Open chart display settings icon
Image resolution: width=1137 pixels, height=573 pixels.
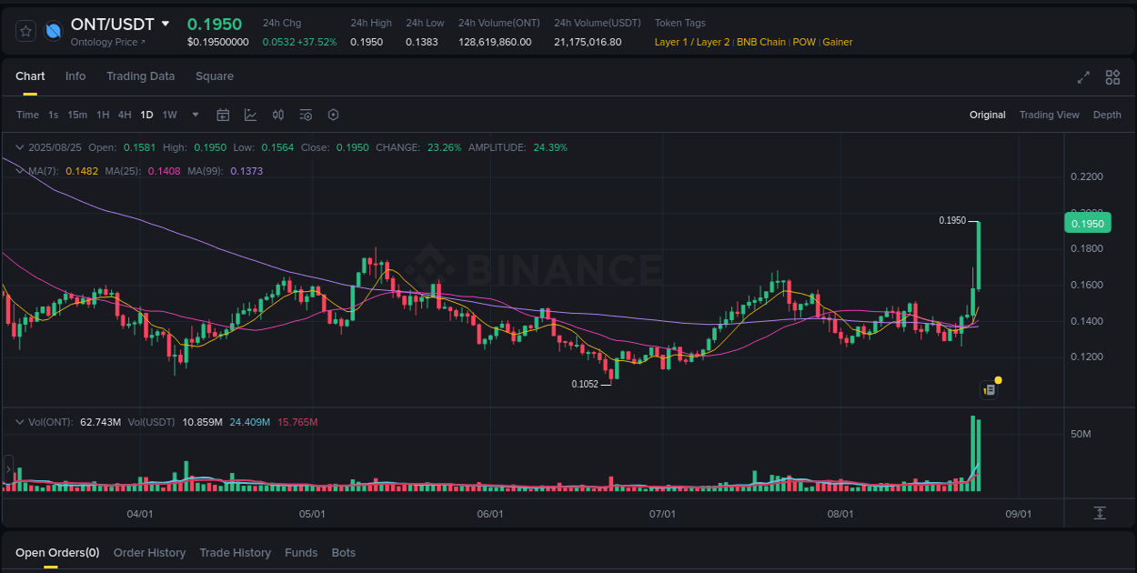click(x=306, y=115)
